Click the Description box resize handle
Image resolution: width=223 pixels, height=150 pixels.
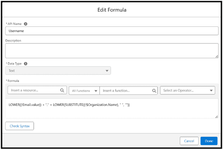[x=217, y=56]
